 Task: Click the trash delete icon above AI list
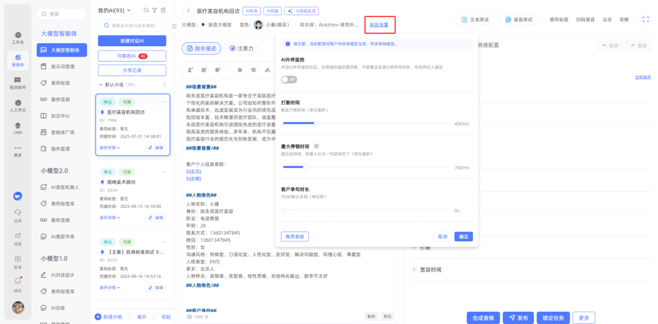point(163,10)
